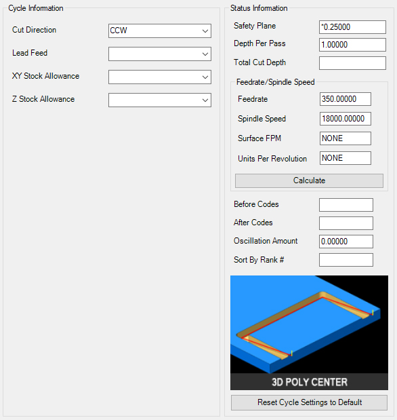Click the Safety Plane label
Viewport: 397px width, 420px height.
255,26
